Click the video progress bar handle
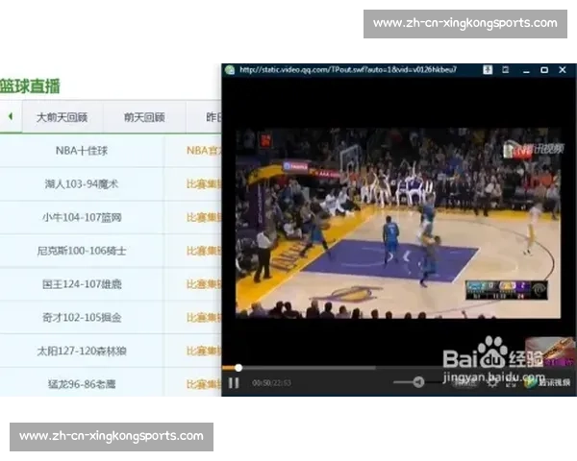The height and width of the screenshot is (461, 577). click(x=238, y=367)
